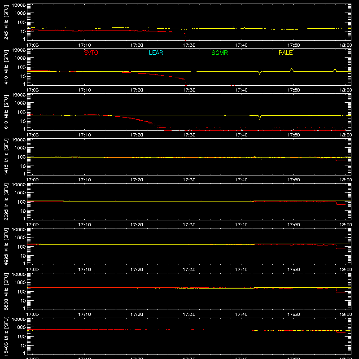
Task: Select the '610 MHz [SFU]' axis label
Action: pos(6,112)
